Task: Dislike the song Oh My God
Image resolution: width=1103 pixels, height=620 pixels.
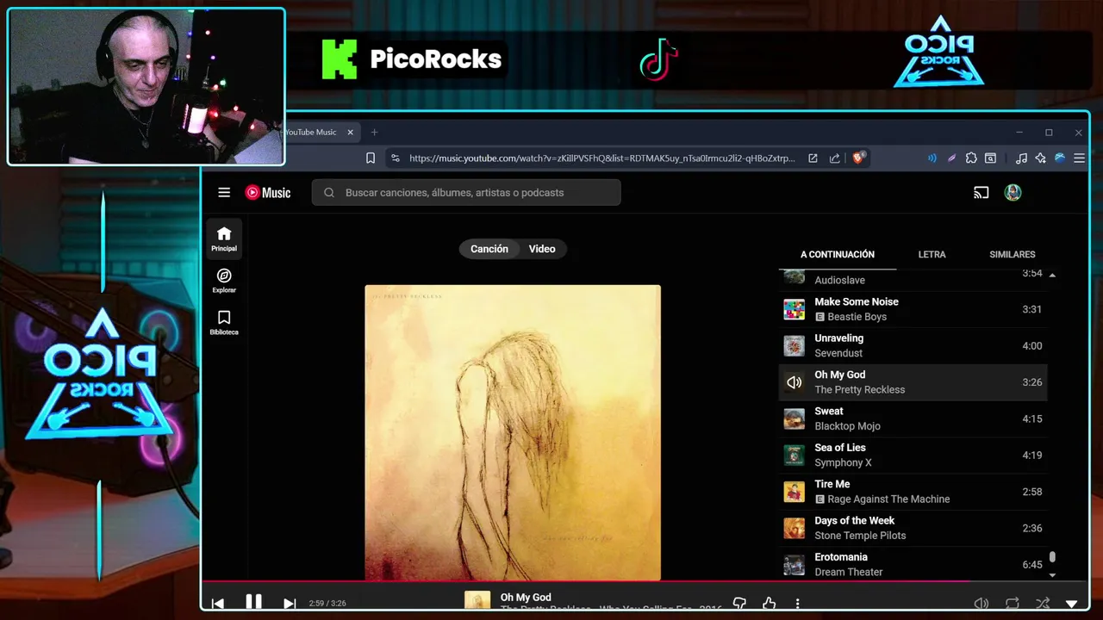Action: point(739,604)
